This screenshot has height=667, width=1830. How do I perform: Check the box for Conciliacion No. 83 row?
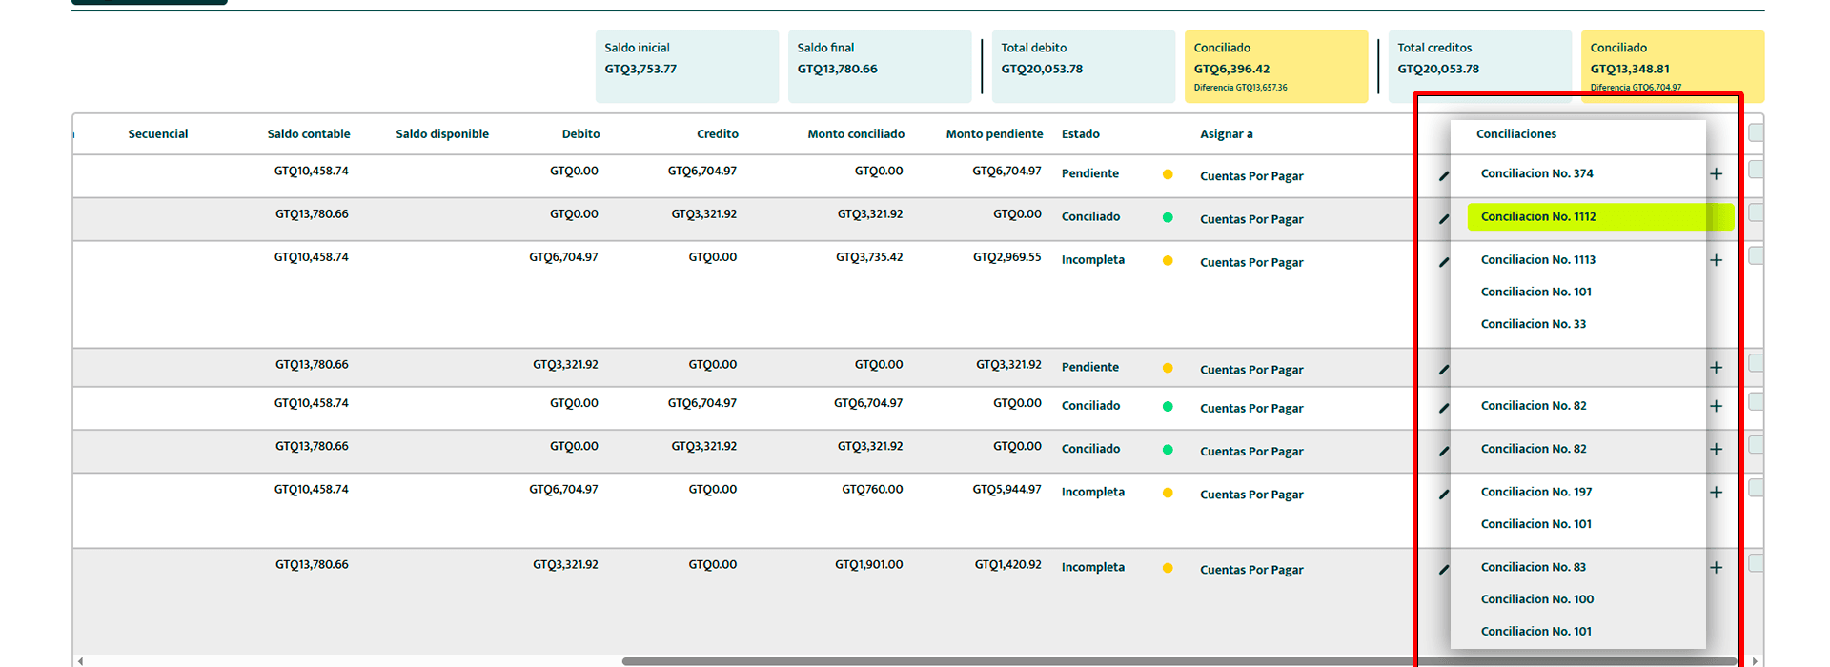[x=1756, y=563]
